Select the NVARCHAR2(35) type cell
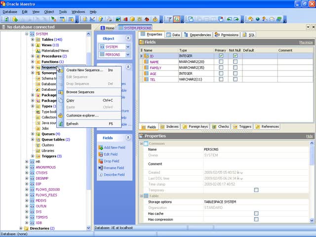The width and height of the screenshot is (316, 237). [196, 68]
